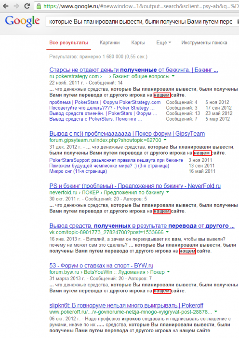
Task: Reload the page with the refresh icon
Action: click(27, 6)
